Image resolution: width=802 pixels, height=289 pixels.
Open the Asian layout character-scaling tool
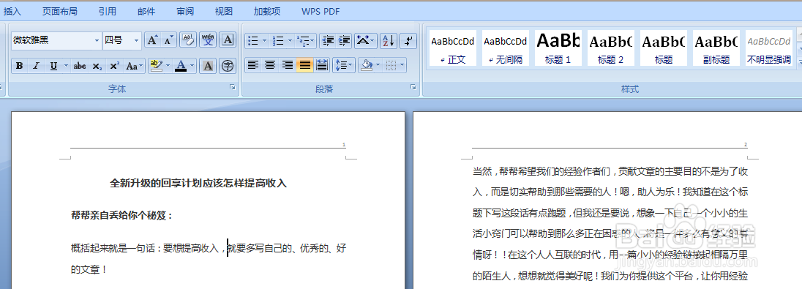point(366,40)
